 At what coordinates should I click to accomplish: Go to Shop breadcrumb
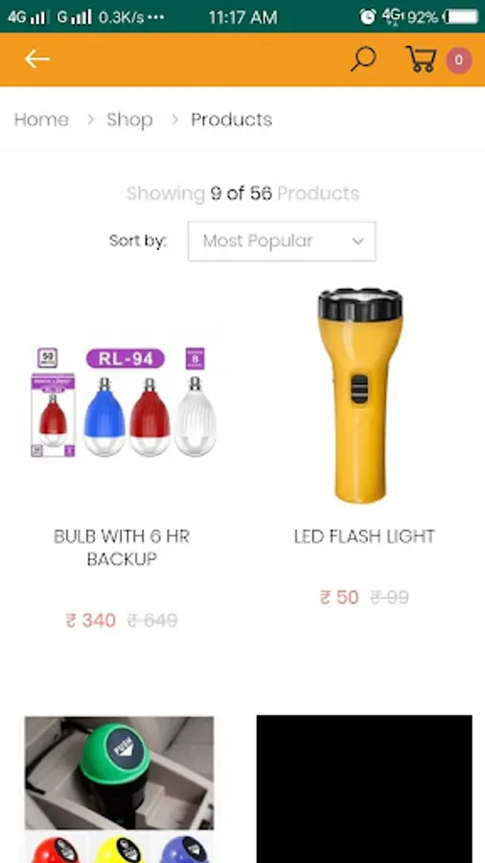coord(129,120)
